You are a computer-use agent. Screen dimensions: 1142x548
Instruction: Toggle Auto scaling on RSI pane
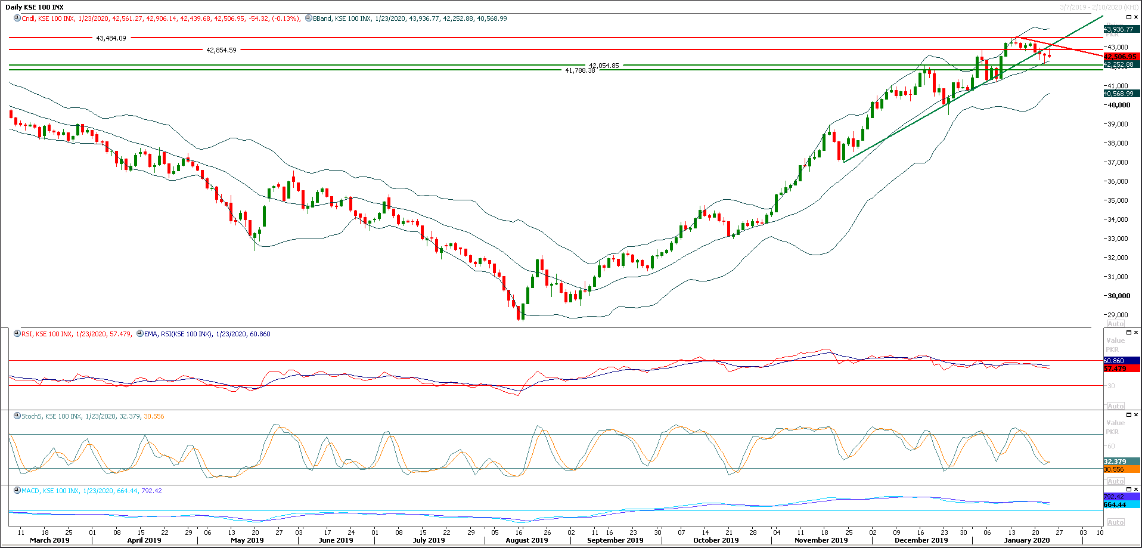1115,406
